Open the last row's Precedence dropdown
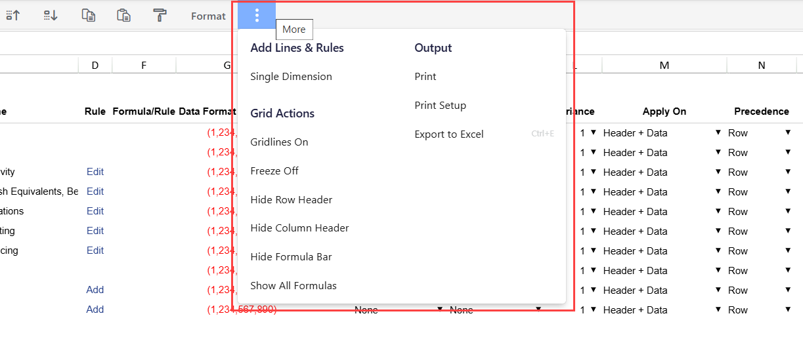This screenshot has height=360, width=803. [788, 310]
